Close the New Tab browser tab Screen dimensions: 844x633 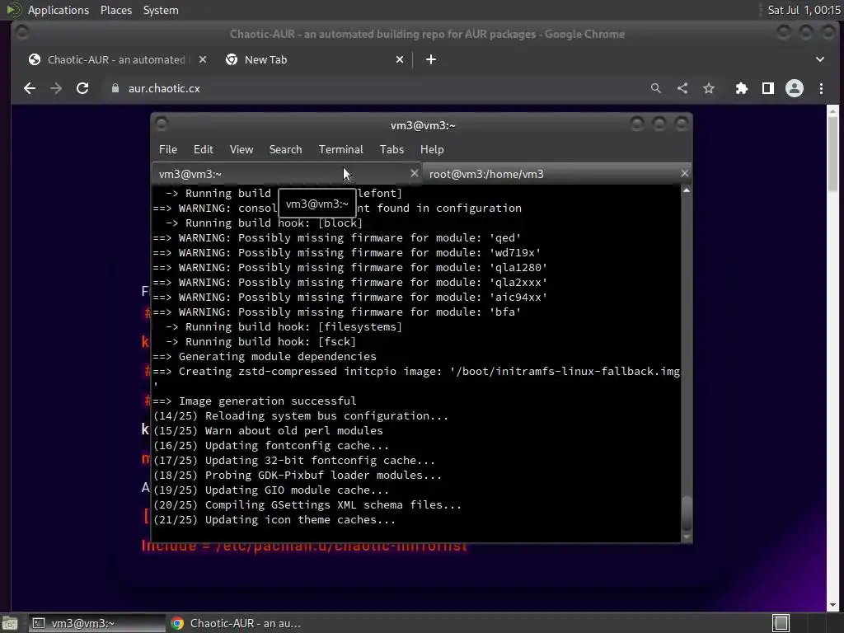[400, 59]
